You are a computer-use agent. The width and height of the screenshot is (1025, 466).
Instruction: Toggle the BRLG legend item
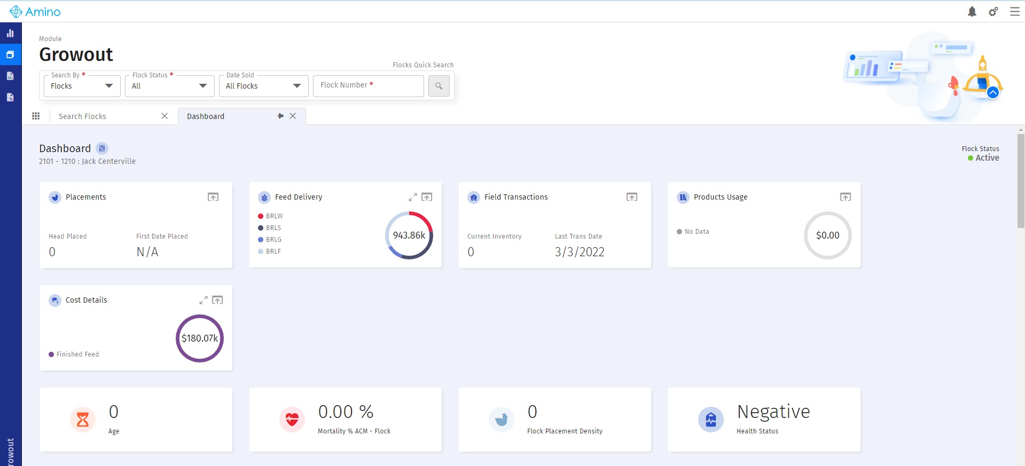pos(270,240)
